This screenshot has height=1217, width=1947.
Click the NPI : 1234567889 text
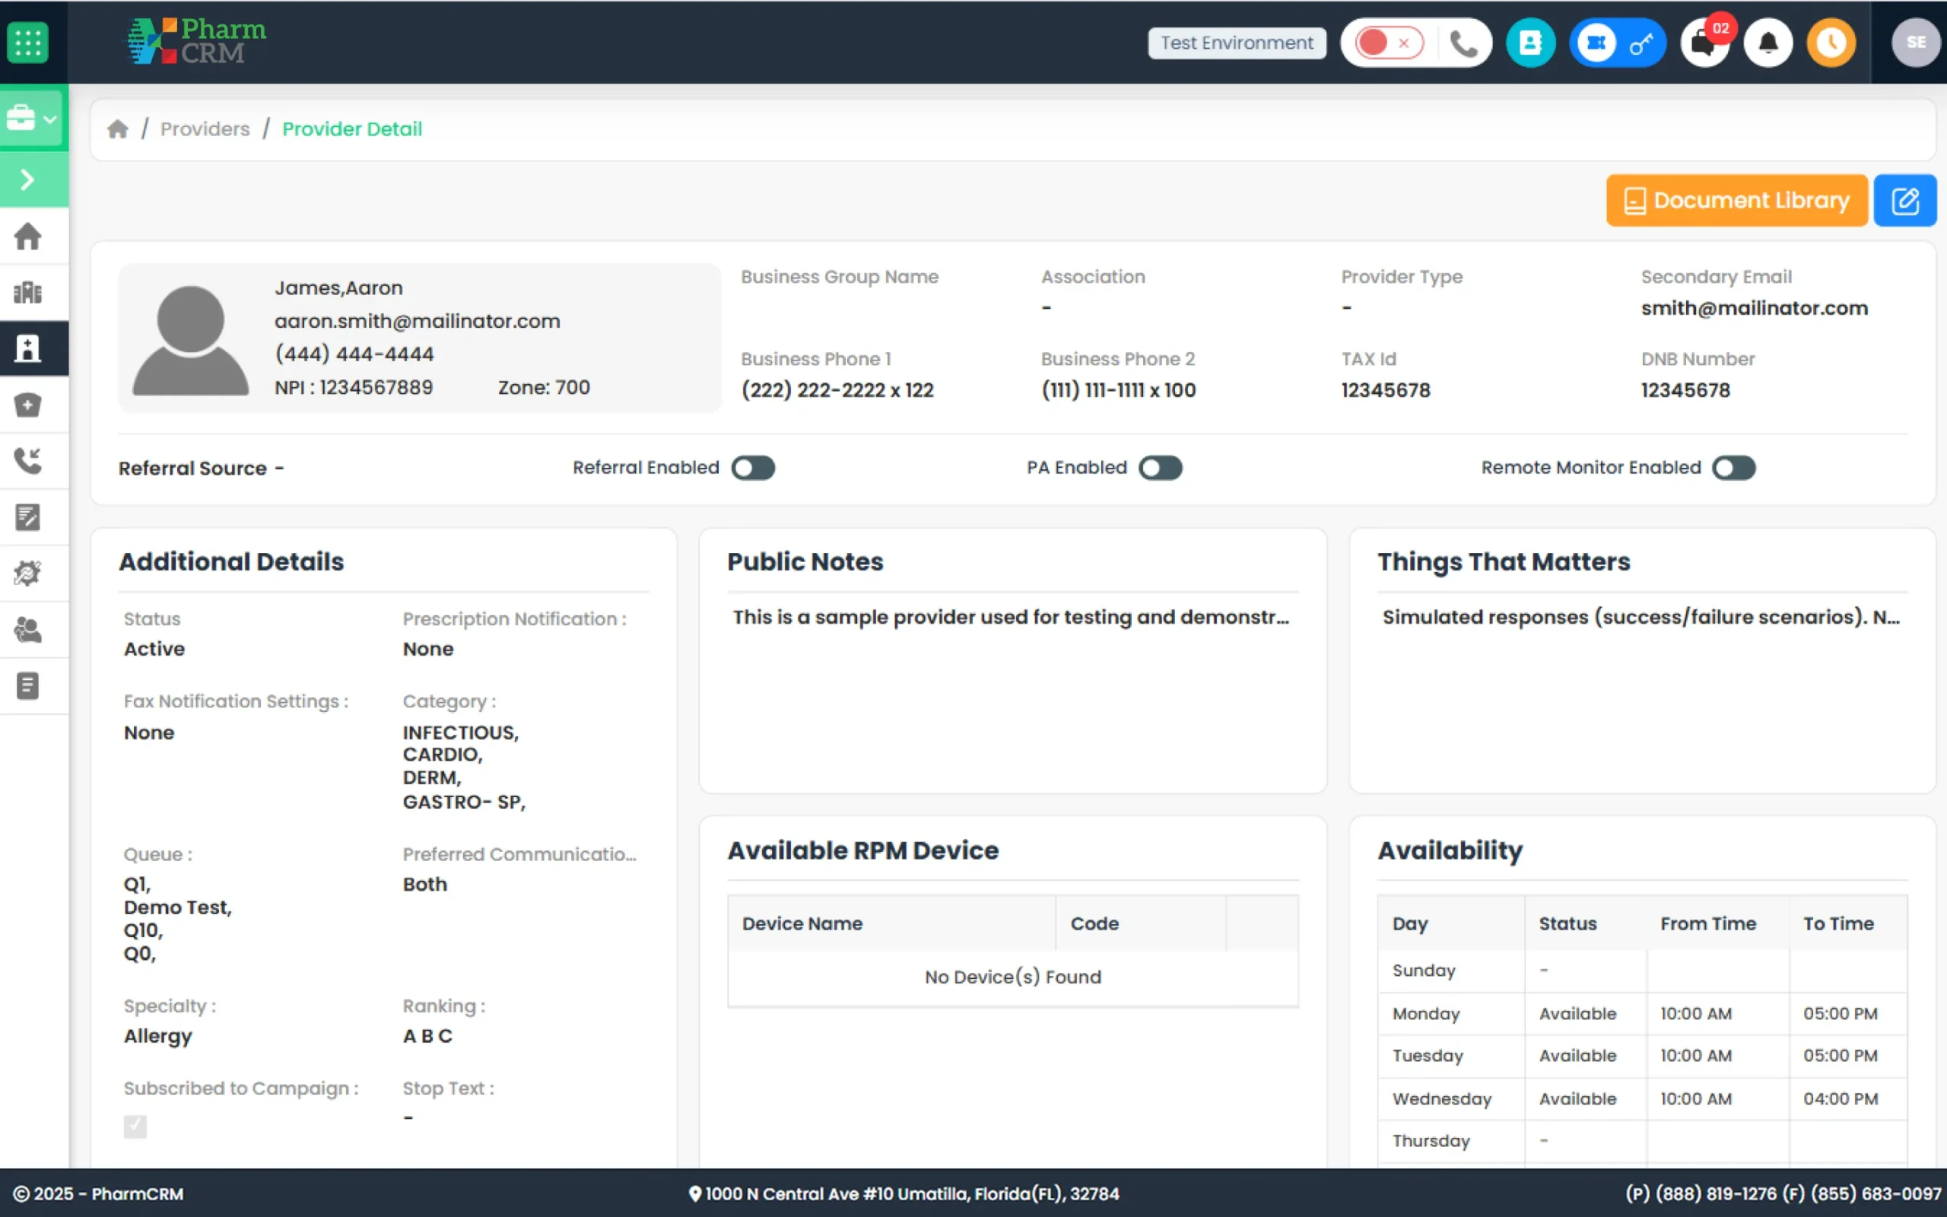pos(353,388)
